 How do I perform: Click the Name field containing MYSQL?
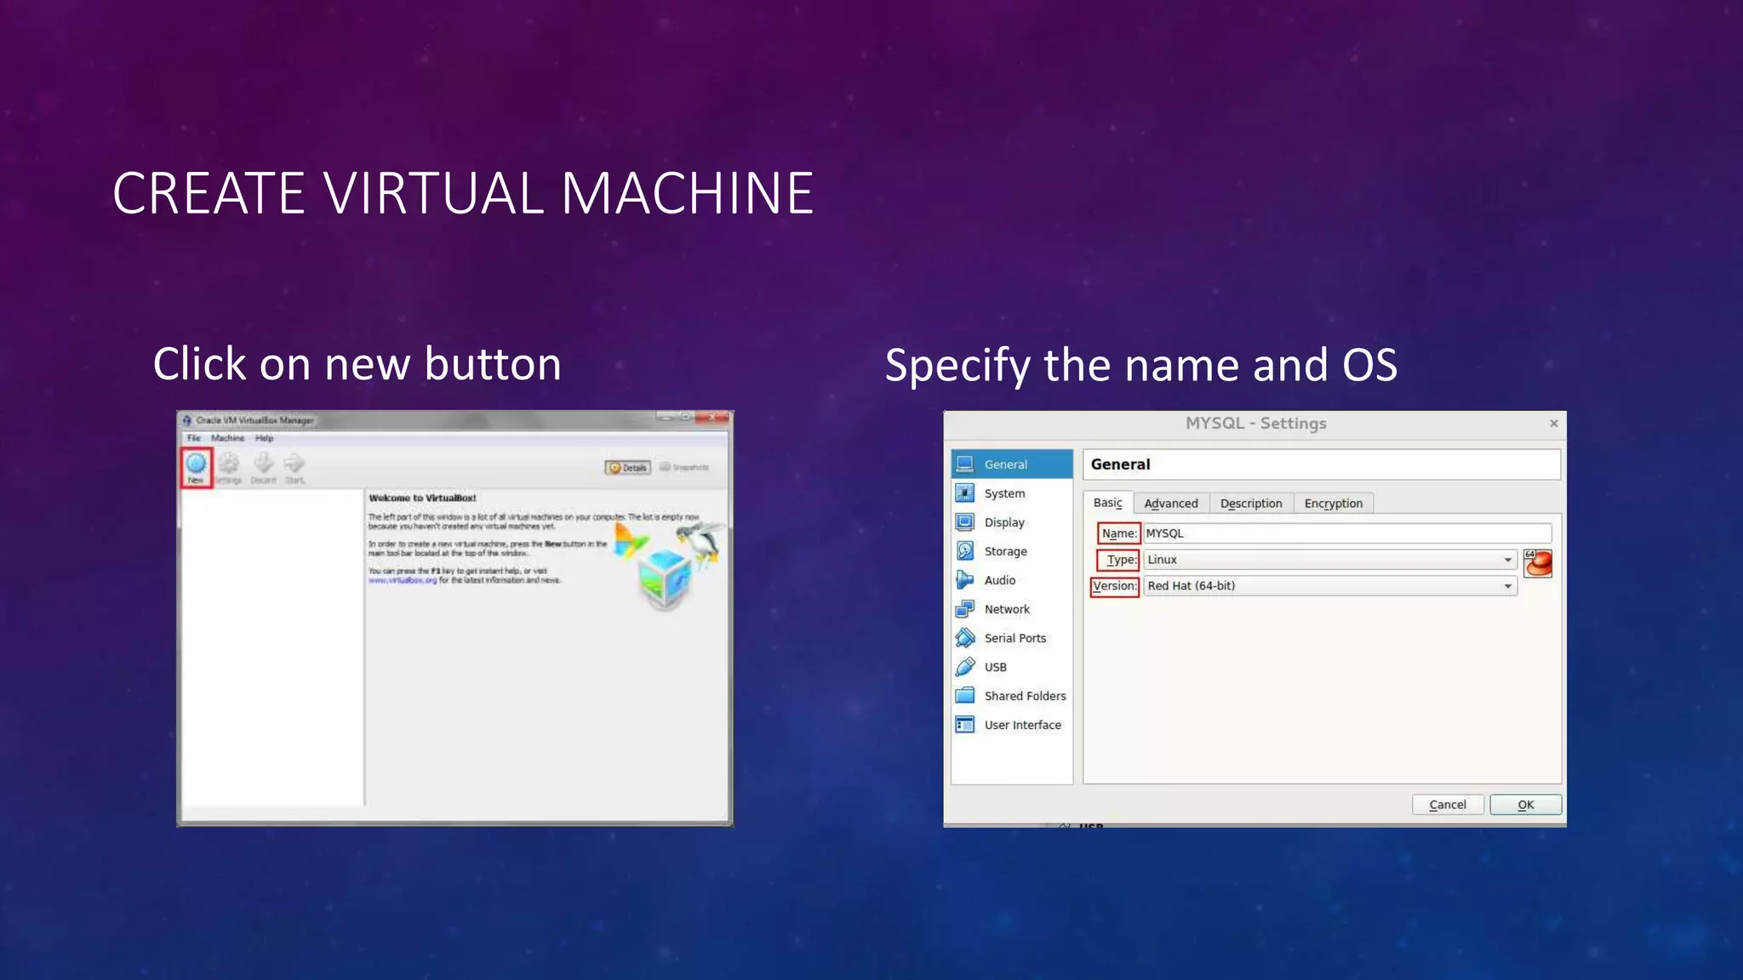pos(1347,533)
